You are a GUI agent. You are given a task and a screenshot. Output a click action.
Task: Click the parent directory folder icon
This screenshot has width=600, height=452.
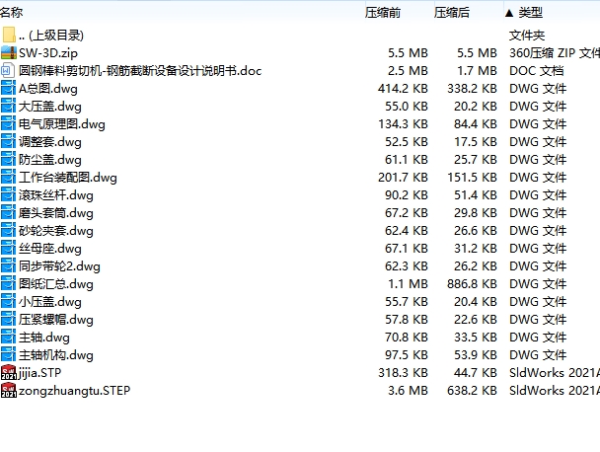(9, 35)
